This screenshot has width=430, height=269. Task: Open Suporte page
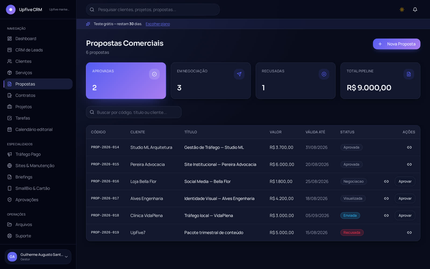[x=38, y=236]
